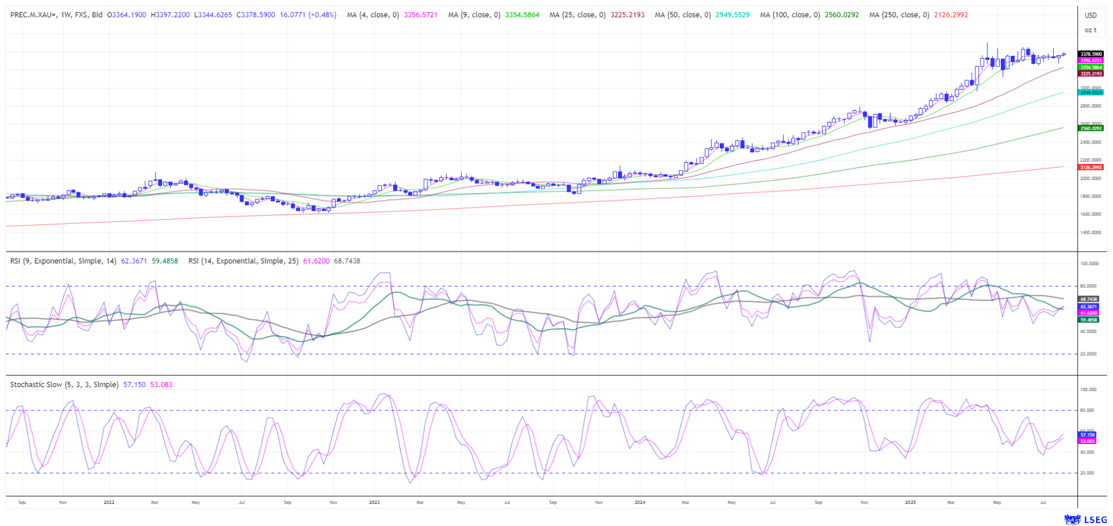The height and width of the screenshot is (526, 1113).
Task: Select Stochastic Slow (5, 3, 3, Simple) legend
Action: [x=64, y=385]
